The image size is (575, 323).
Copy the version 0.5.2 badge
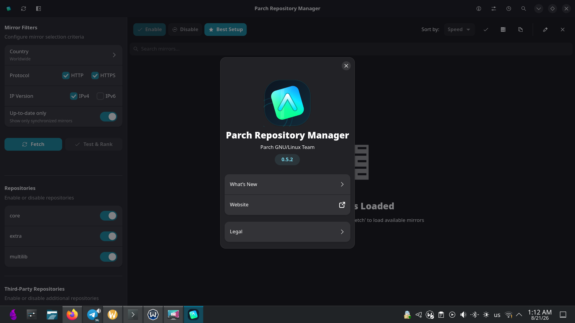click(287, 159)
